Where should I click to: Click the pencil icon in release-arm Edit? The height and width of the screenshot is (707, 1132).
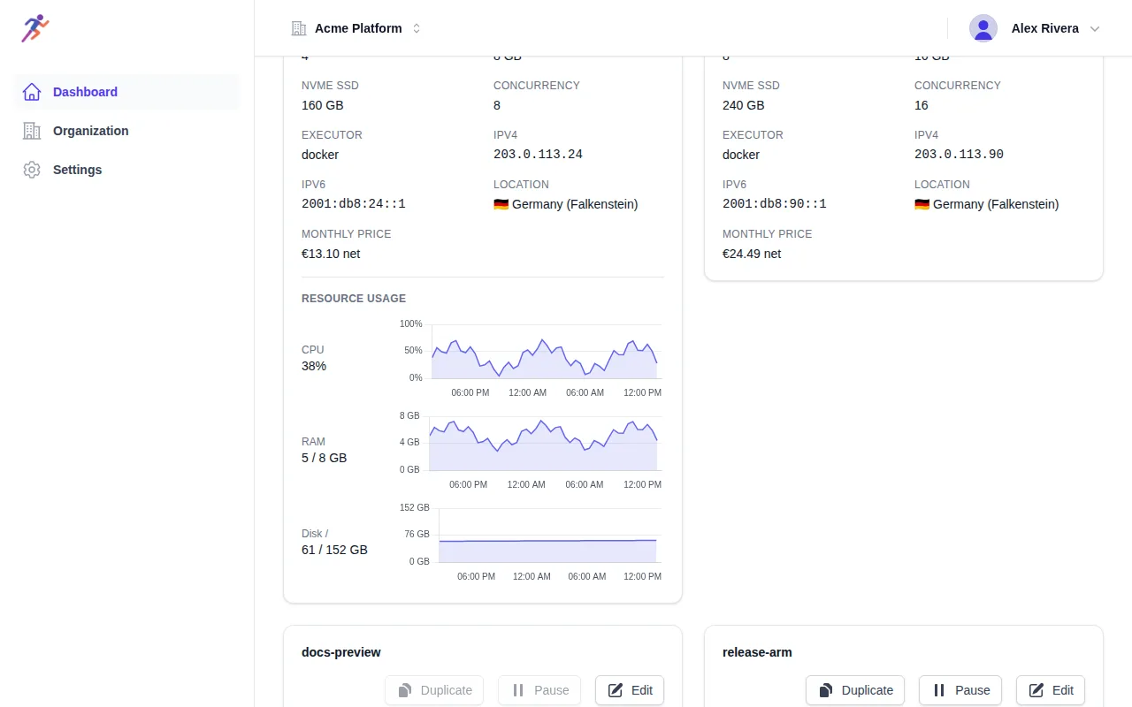coord(1036,690)
